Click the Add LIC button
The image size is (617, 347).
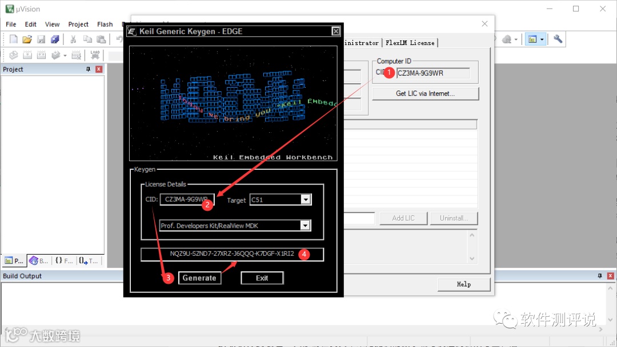[403, 218]
